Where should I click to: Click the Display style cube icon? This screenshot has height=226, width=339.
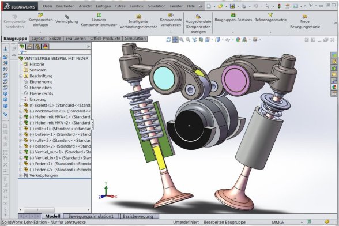(217, 40)
